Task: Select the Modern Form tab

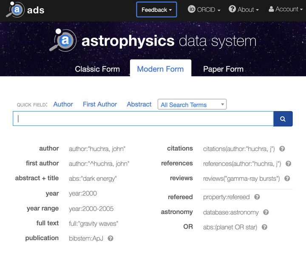Action: coord(160,69)
